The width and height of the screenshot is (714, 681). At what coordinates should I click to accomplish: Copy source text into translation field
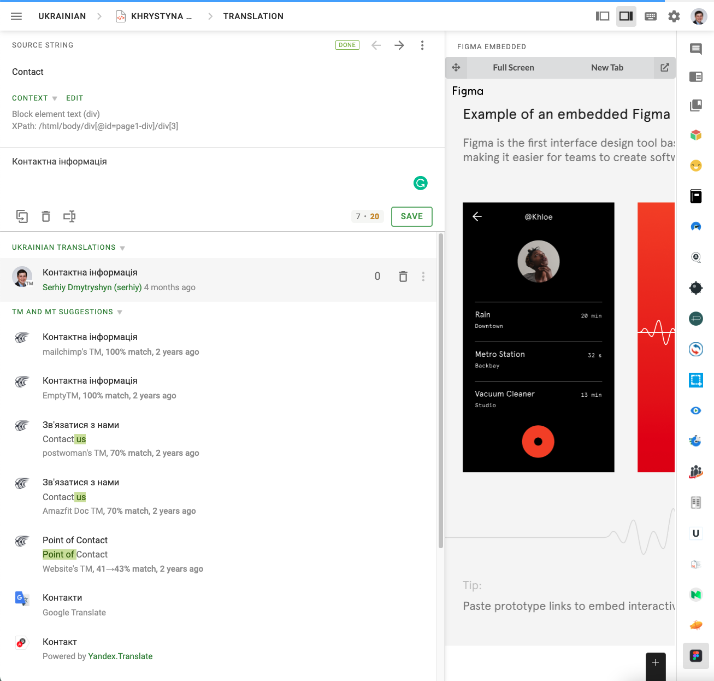point(22,216)
